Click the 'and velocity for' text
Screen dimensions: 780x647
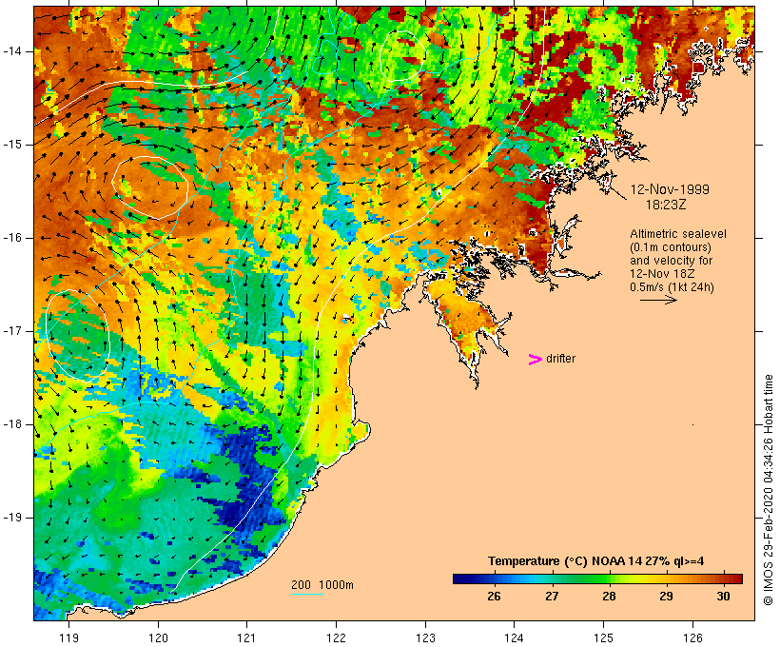pyautogui.click(x=671, y=261)
